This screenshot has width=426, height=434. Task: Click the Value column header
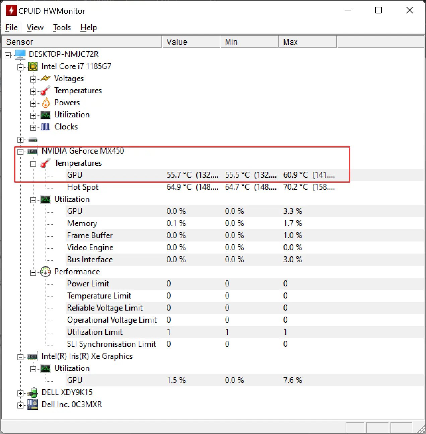coord(191,42)
